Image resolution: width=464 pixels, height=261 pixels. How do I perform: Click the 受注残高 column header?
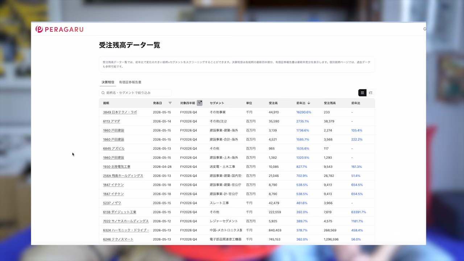tap(330, 103)
